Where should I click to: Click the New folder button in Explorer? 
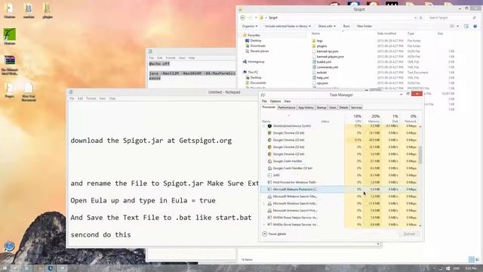[x=365, y=26]
